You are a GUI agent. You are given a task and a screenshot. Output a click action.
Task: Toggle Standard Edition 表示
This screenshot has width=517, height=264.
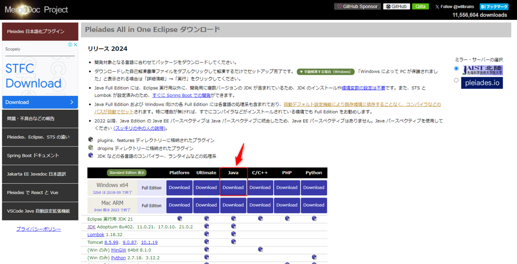click(x=127, y=173)
